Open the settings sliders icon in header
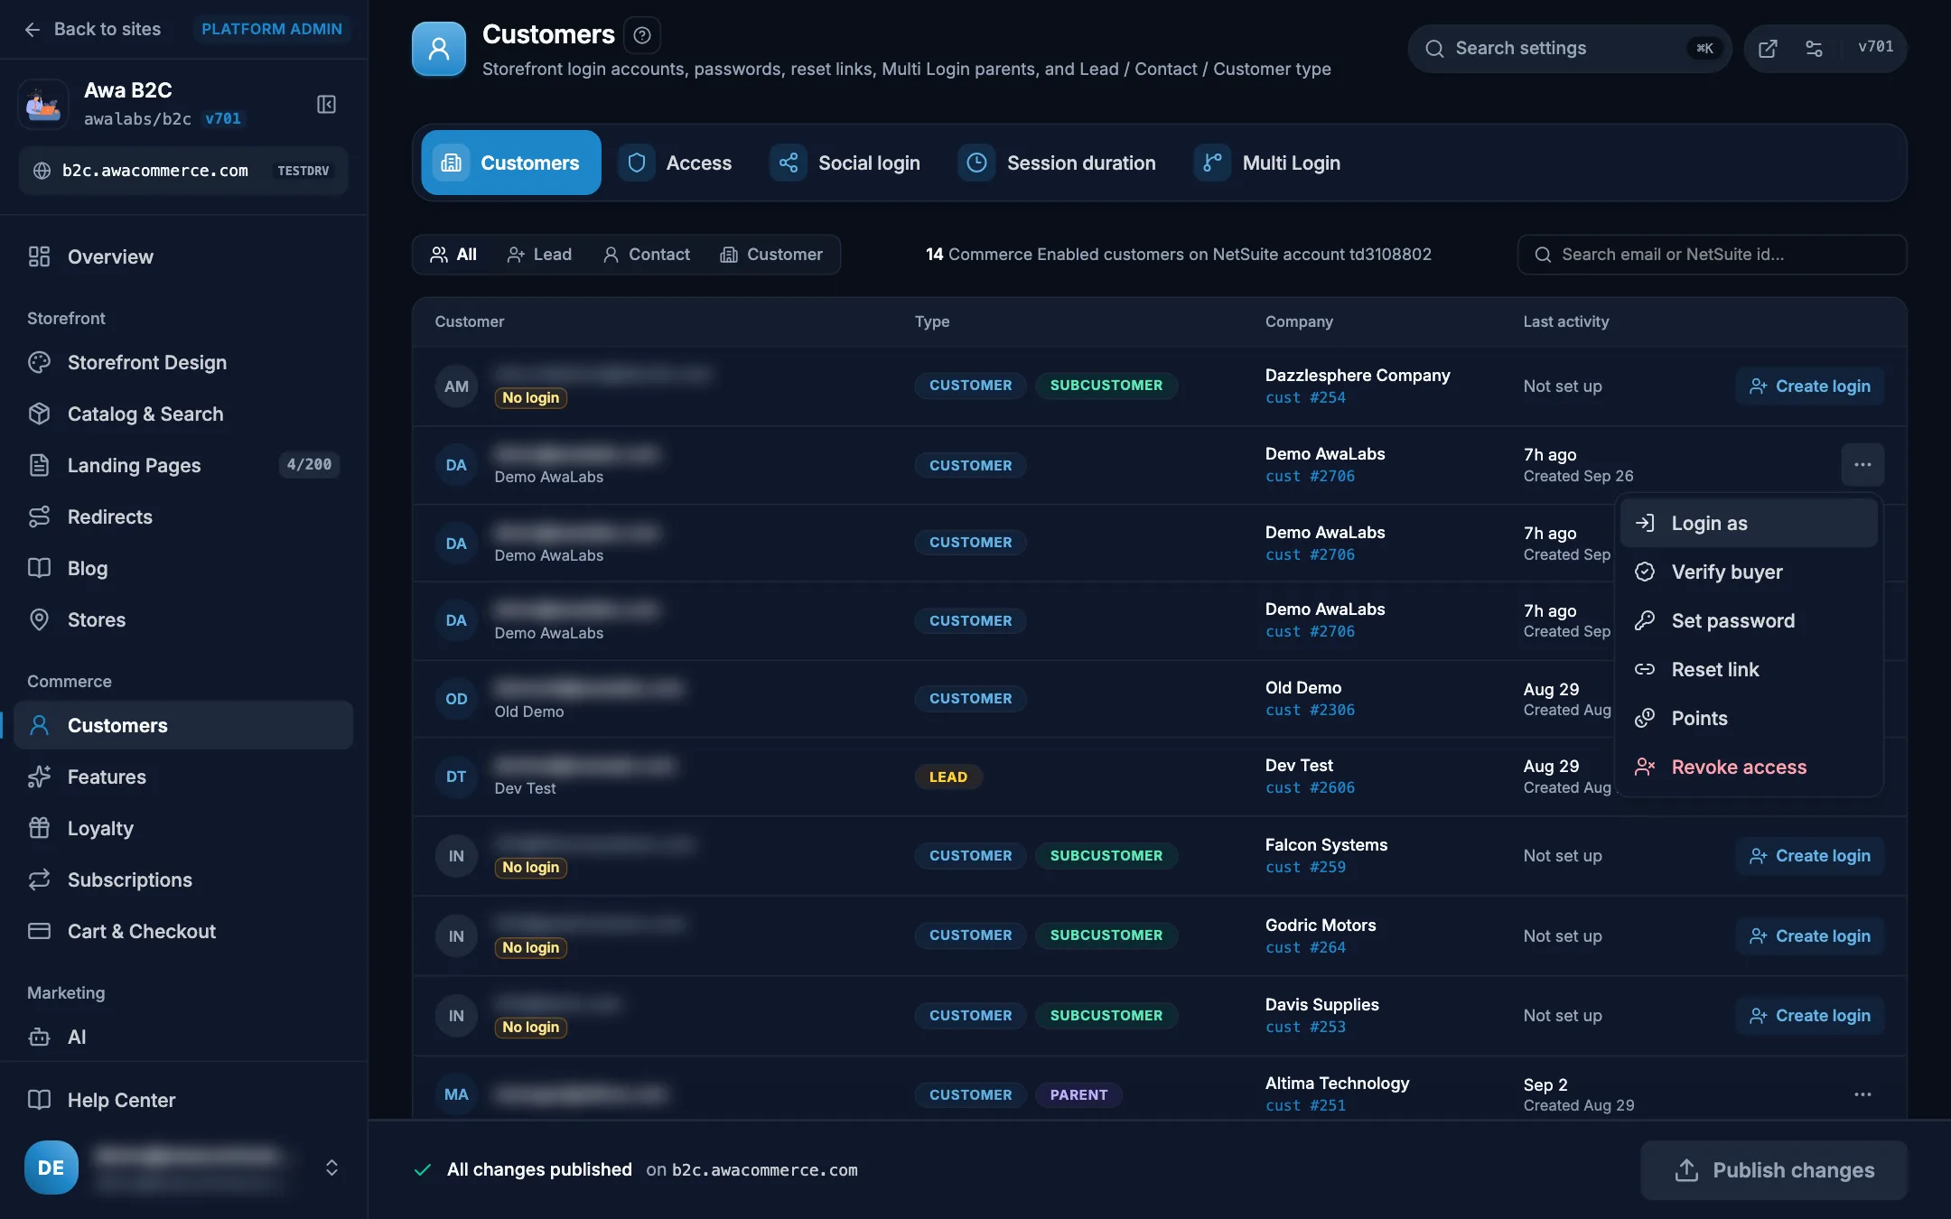This screenshot has height=1219, width=1951. (x=1814, y=49)
